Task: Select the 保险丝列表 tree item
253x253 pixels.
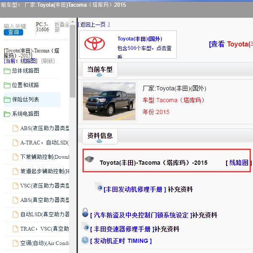Action: click(26, 99)
